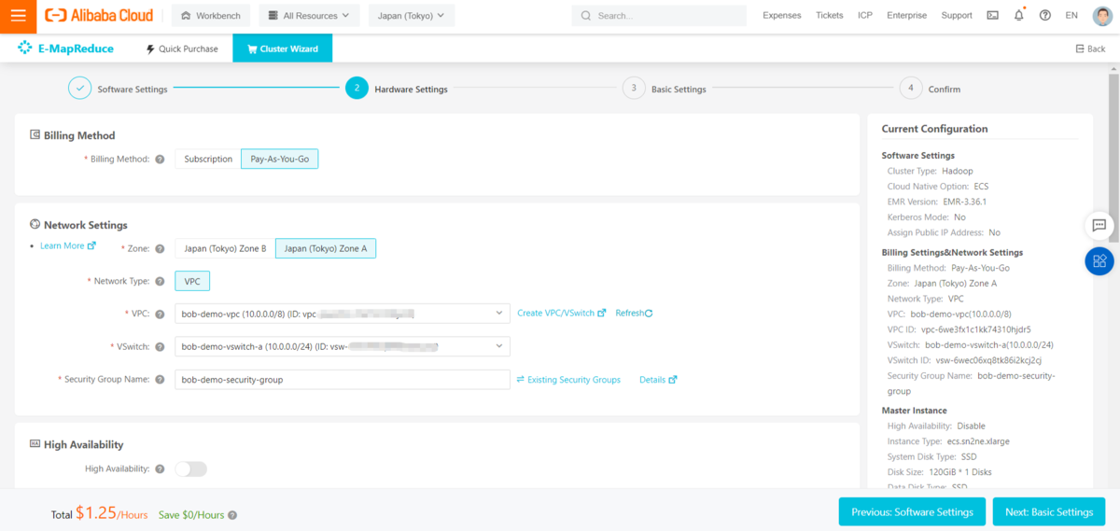The height and width of the screenshot is (531, 1120).
Task: Click the search magnifier icon
Action: pos(586,16)
